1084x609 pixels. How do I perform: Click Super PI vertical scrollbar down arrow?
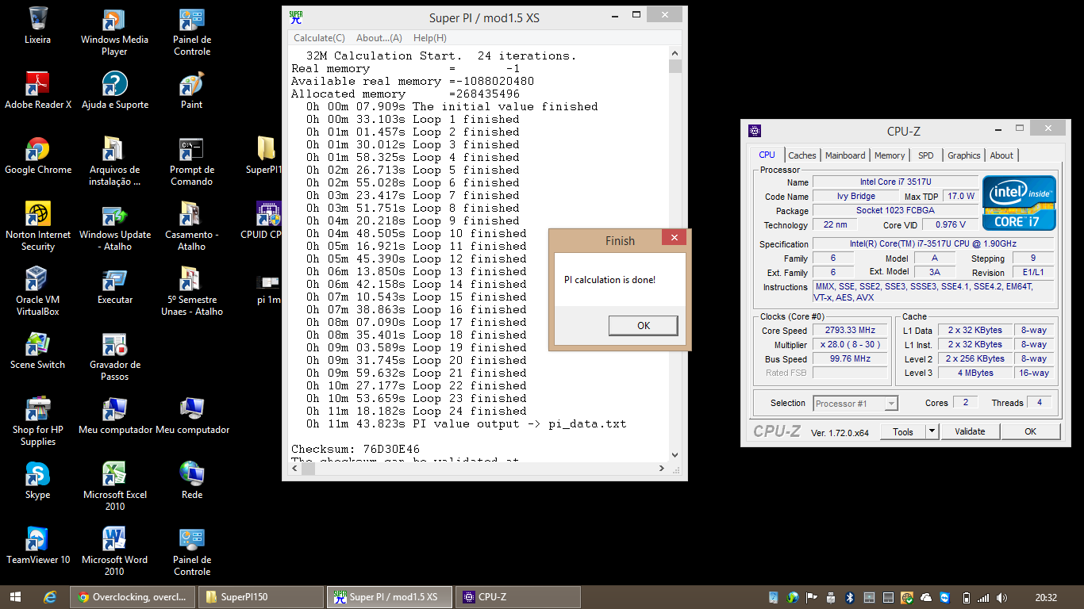(675, 454)
